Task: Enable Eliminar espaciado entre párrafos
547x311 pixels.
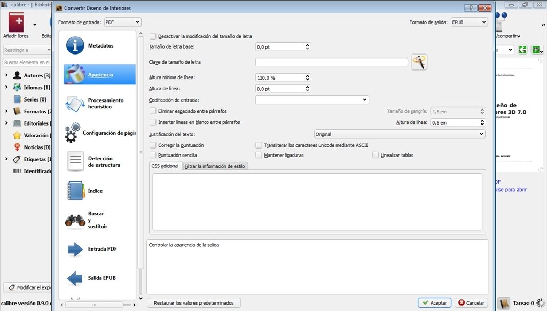Action: [153, 111]
